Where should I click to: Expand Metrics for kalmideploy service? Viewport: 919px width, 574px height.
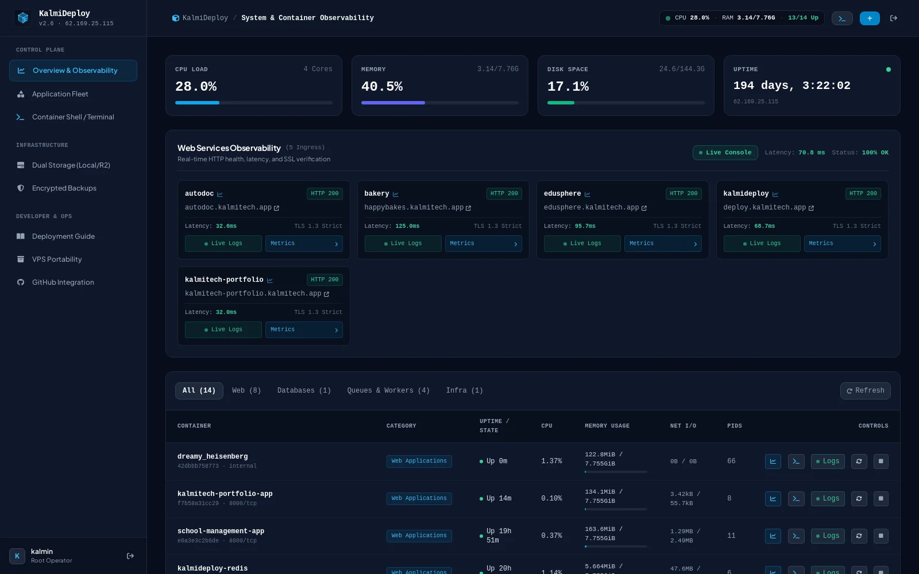coord(843,243)
